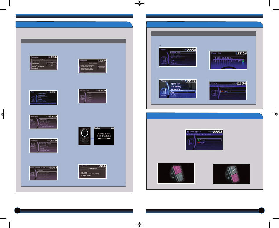This screenshot has height=228, width=279.
Task: Click the handset icon on the Dialing screen
Action: [214, 93]
